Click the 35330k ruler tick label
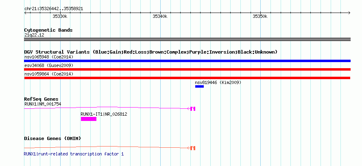The image size is (362, 166). tap(60, 16)
